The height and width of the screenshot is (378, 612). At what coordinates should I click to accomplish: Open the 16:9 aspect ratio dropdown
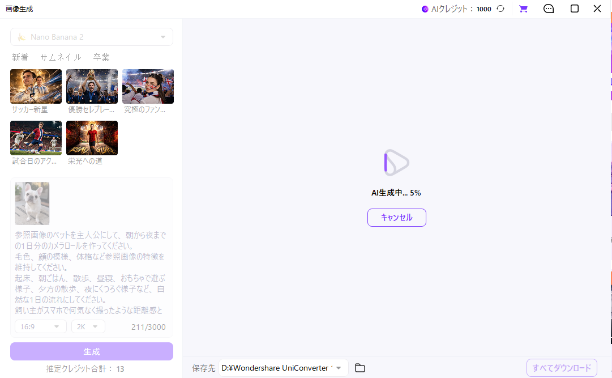point(41,326)
